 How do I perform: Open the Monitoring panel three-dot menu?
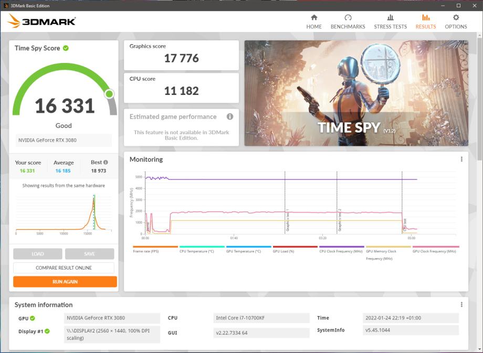(x=461, y=159)
